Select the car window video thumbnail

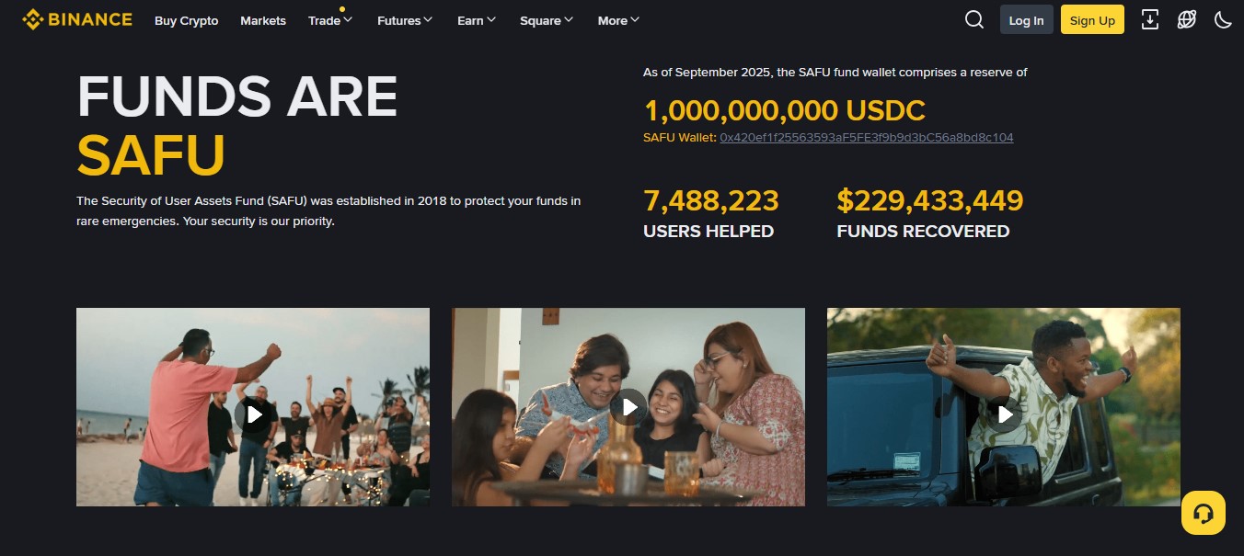[x=1004, y=407]
